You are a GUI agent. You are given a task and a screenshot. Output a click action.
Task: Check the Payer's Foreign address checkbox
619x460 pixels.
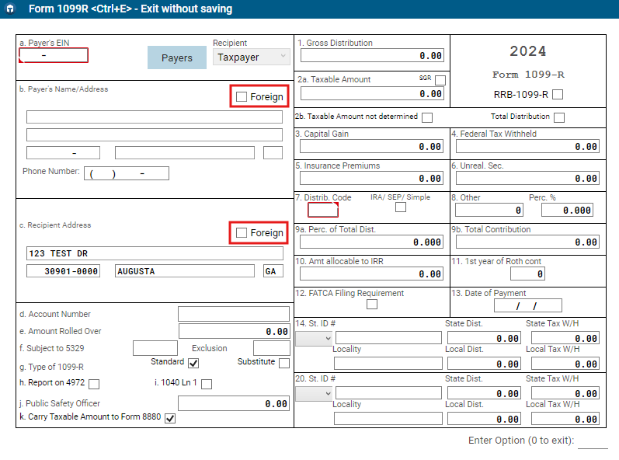pyautogui.click(x=242, y=97)
